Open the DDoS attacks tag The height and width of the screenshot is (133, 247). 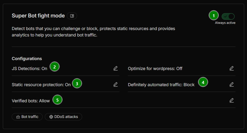point(63,117)
